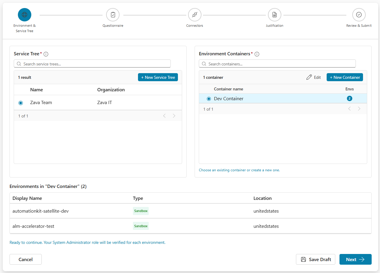Click unitedstates location for automationkit-satellite-dev
380x273 pixels.
tap(266, 211)
